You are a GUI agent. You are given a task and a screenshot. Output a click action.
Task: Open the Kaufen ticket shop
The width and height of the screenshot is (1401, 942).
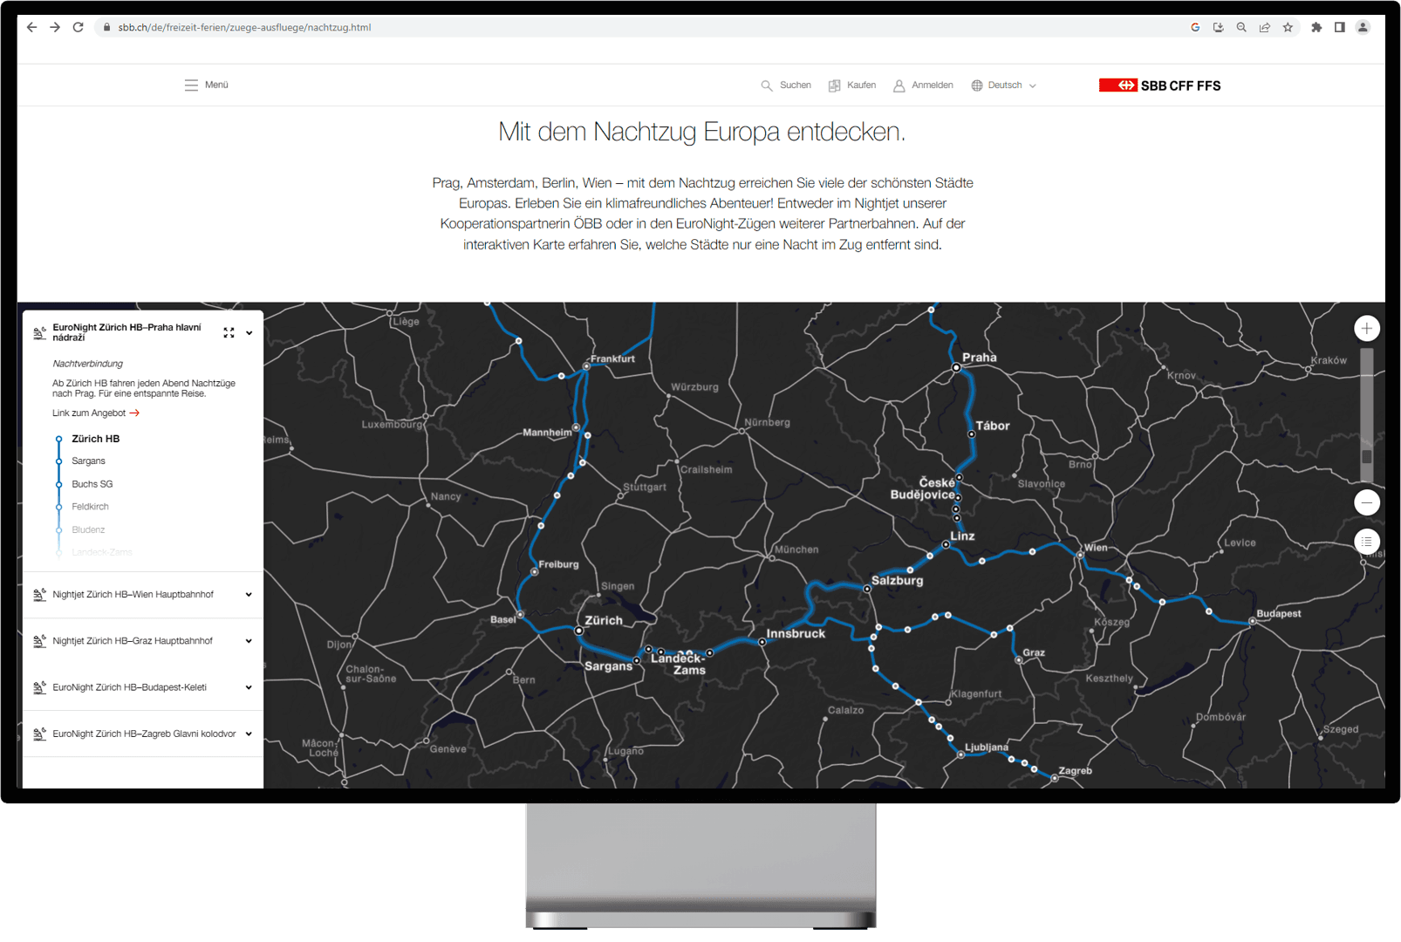click(852, 85)
